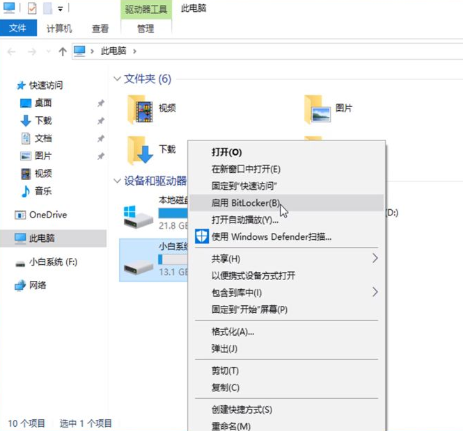
Task: Select Format from the context menu
Action: tap(233, 332)
